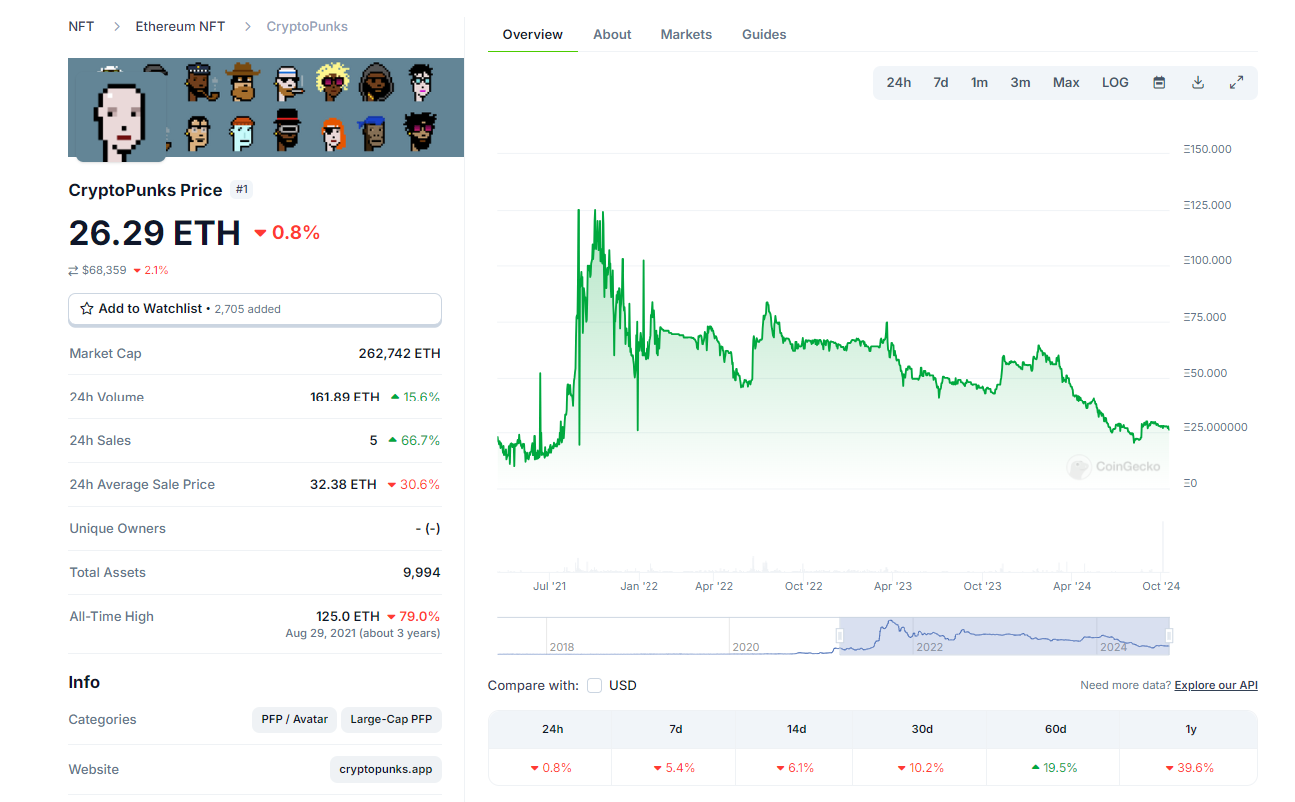Viewport: 1295px width, 802px height.
Task: Select the 7d chart range option
Action: coord(939,82)
